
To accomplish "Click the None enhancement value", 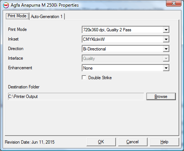I will [88, 68].
